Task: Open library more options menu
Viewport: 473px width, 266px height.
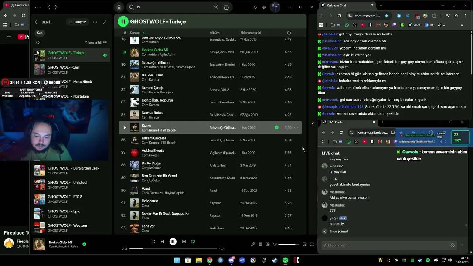Action: pyautogui.click(x=95, y=22)
